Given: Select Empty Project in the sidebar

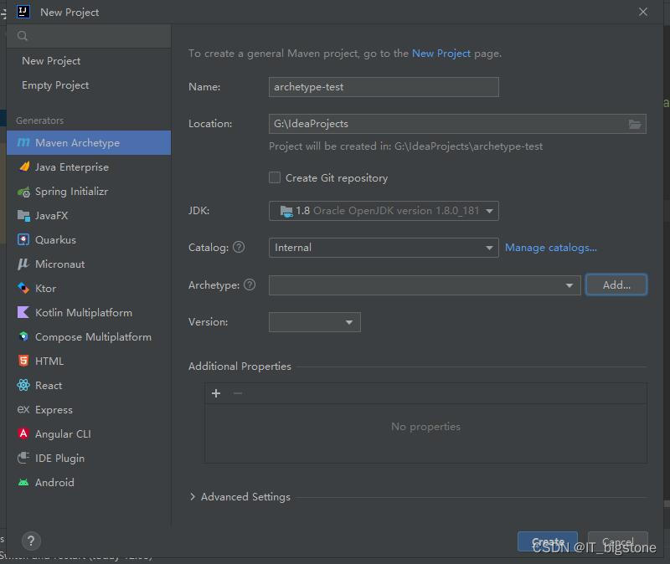Looking at the screenshot, I should pos(55,85).
